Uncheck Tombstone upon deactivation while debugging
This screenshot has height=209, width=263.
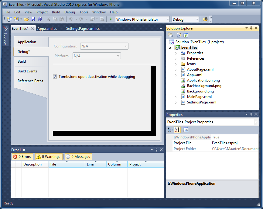click(55, 77)
